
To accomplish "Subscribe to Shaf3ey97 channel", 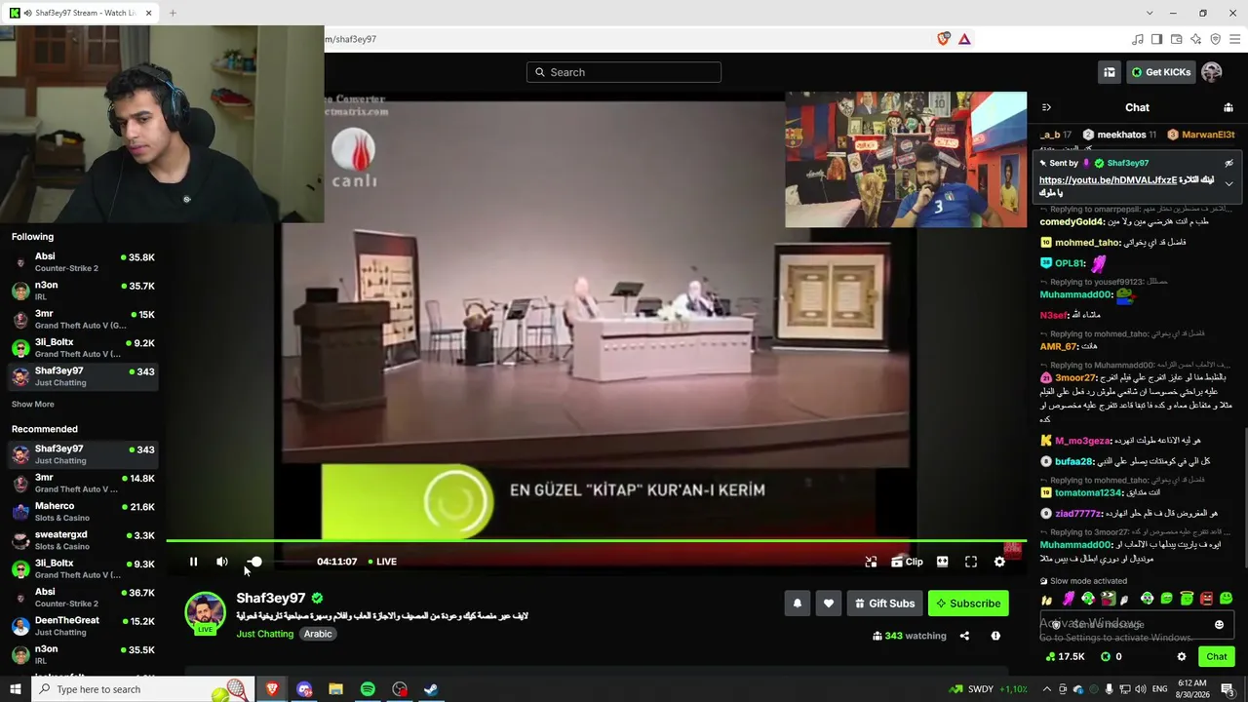I will [968, 604].
